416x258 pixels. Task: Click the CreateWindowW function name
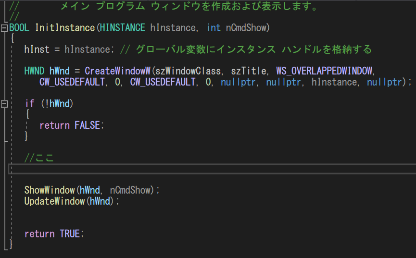[117, 71]
